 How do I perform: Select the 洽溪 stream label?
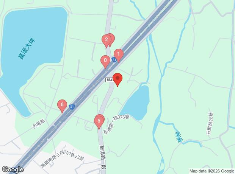tap(179, 137)
